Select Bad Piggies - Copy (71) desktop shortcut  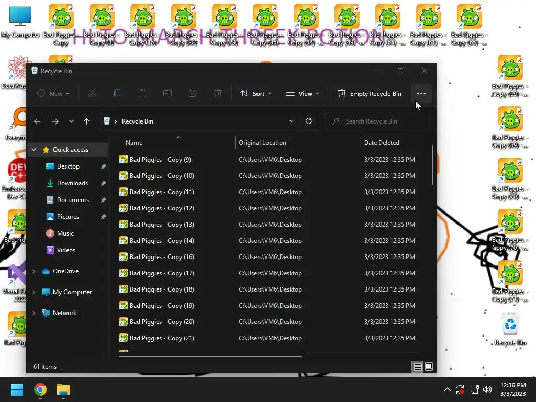click(510, 281)
